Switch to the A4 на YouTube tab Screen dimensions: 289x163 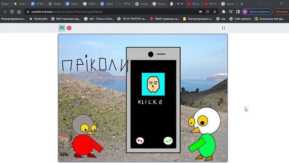[194, 4]
